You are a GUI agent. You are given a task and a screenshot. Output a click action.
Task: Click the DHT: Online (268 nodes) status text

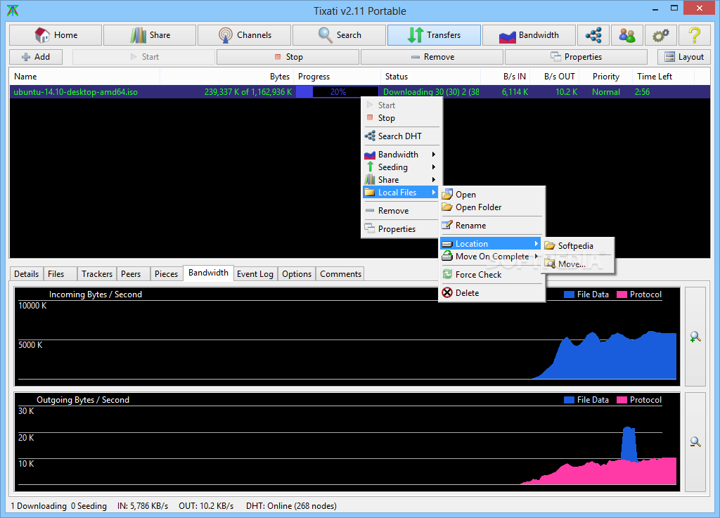(291, 505)
